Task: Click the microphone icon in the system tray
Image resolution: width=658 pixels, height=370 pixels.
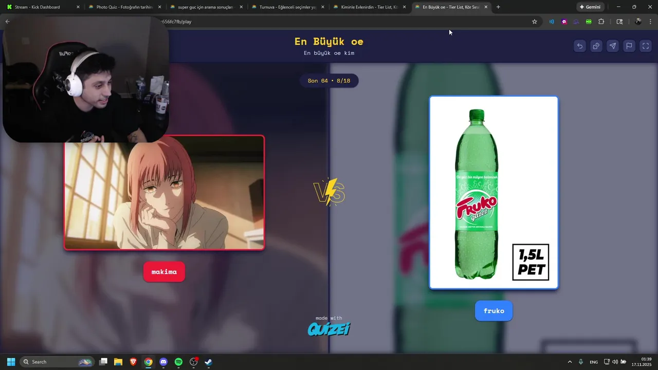Action: pyautogui.click(x=581, y=362)
